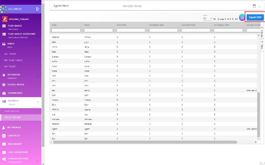Open the Dashboard gauge item
The image size is (265, 165).
point(15,93)
